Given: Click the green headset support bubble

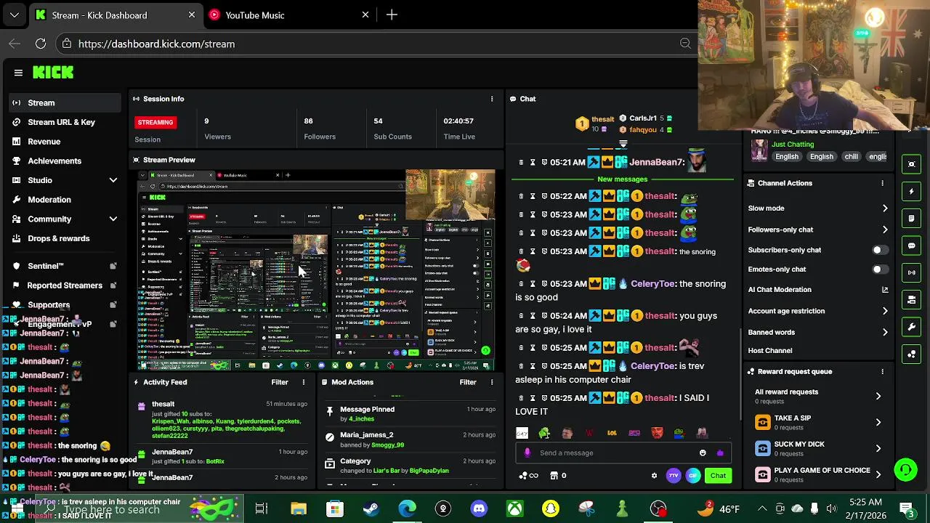Looking at the screenshot, I should tap(905, 470).
